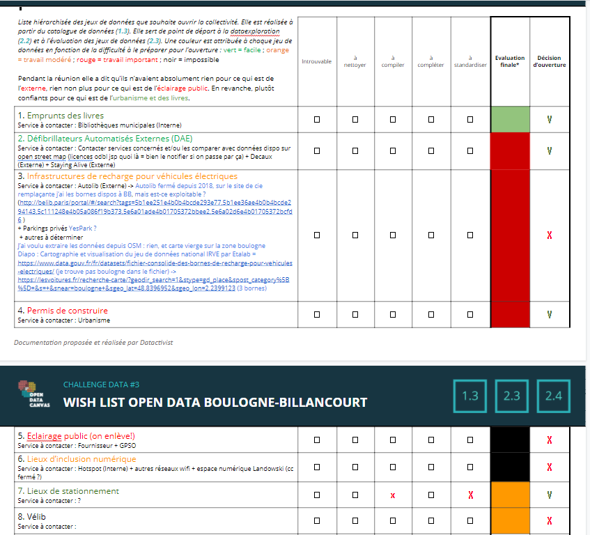The width and height of the screenshot is (590, 535).
Task: Check 'à compléter' box for Vélib row
Action: click(431, 520)
